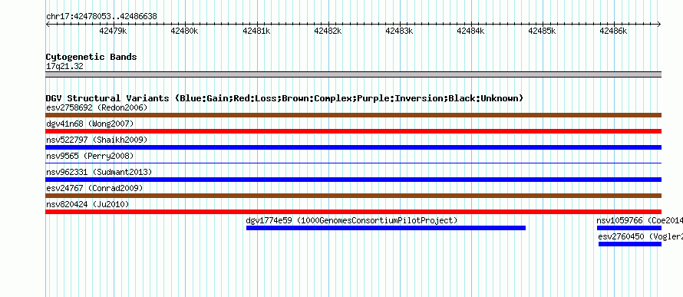This screenshot has height=297, width=683.
Task: Click the esv2758692 (Redon2006) brown variant bar
Action: [353, 115]
